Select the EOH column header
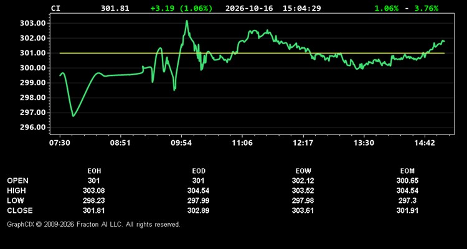 [x=94, y=171]
